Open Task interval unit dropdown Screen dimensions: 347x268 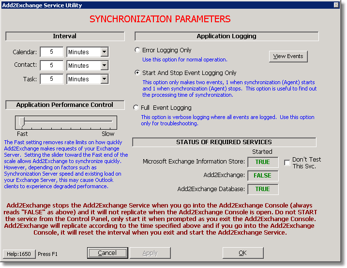[105, 79]
